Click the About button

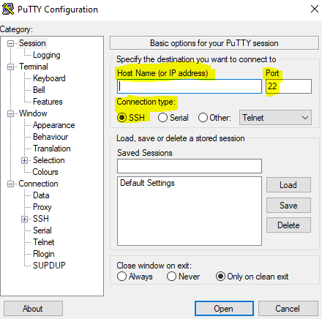coord(33,309)
